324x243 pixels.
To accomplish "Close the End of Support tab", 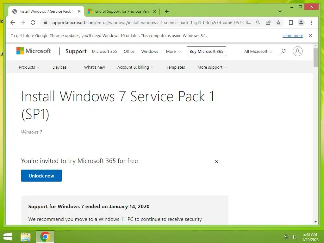I will pyautogui.click(x=154, y=11).
